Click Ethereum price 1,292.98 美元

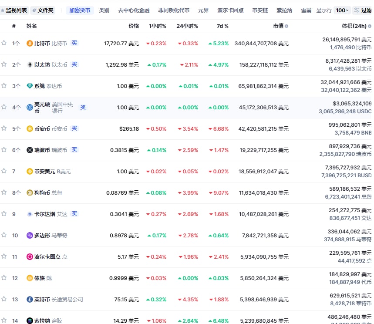(122, 64)
